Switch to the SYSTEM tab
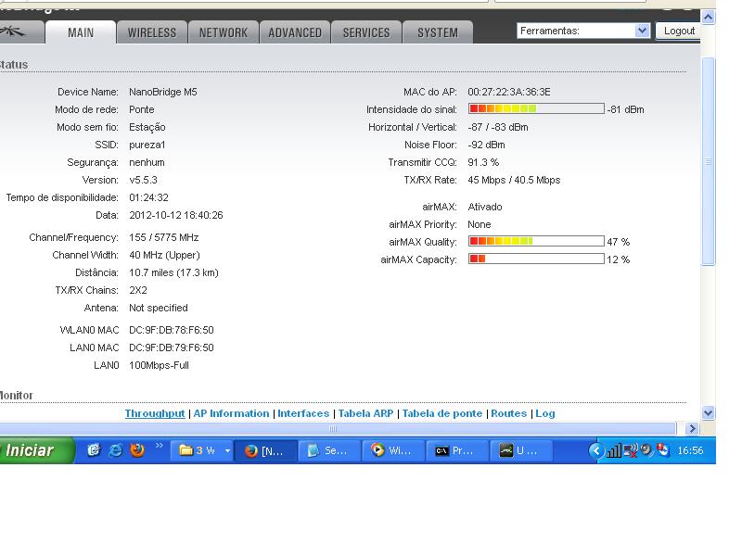742x556 pixels. 438,32
